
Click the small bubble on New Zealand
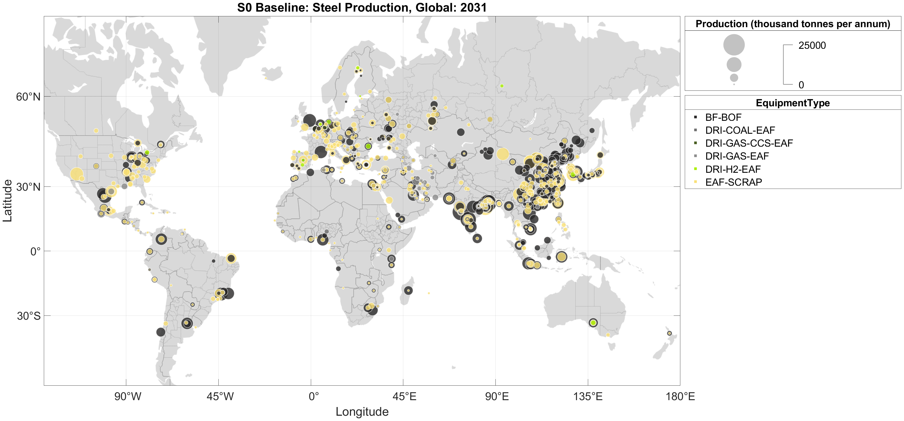click(x=669, y=333)
